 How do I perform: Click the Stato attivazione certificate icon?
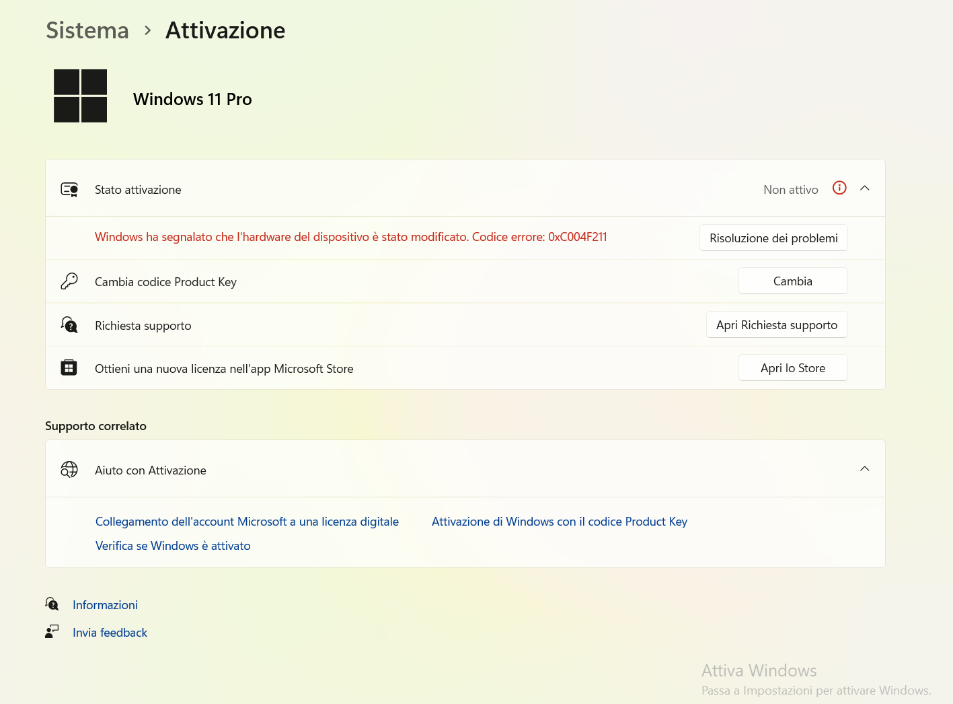[x=69, y=190]
